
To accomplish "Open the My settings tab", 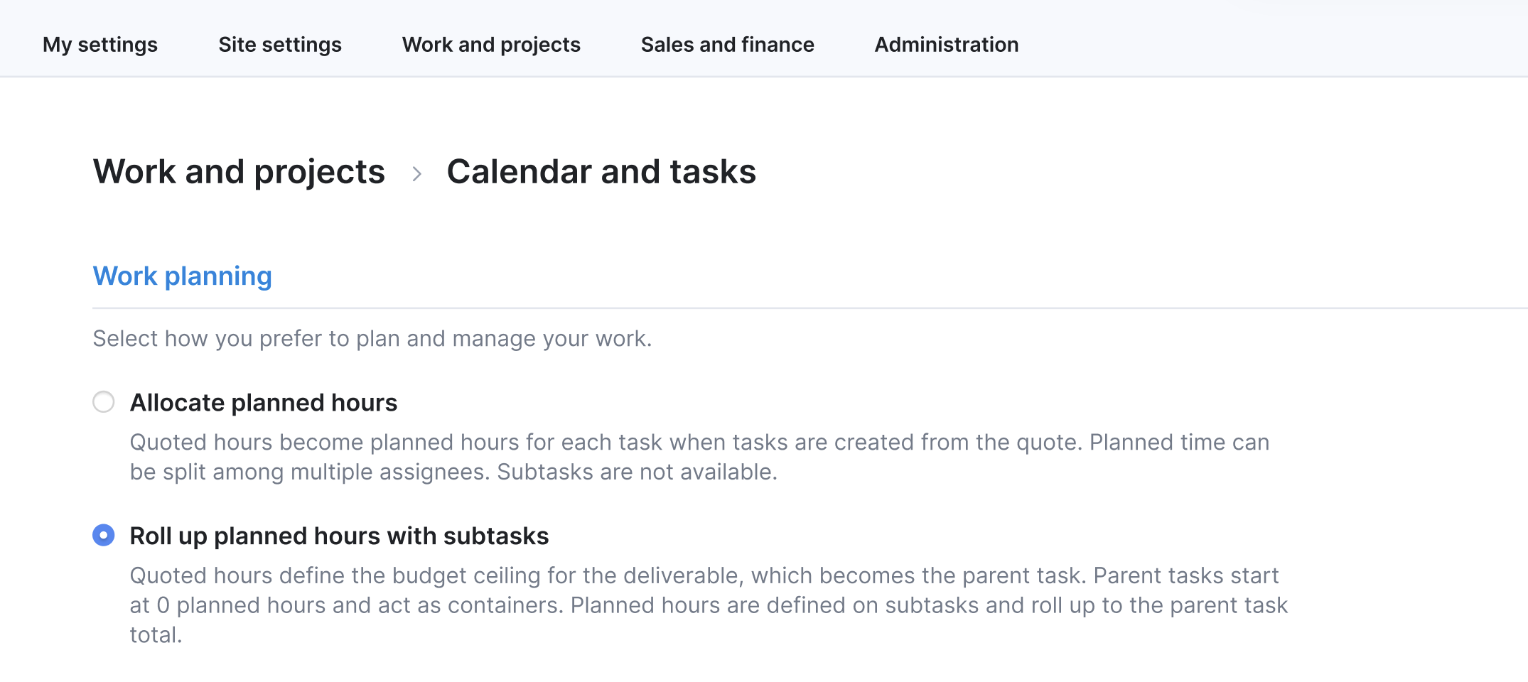I will coord(100,45).
